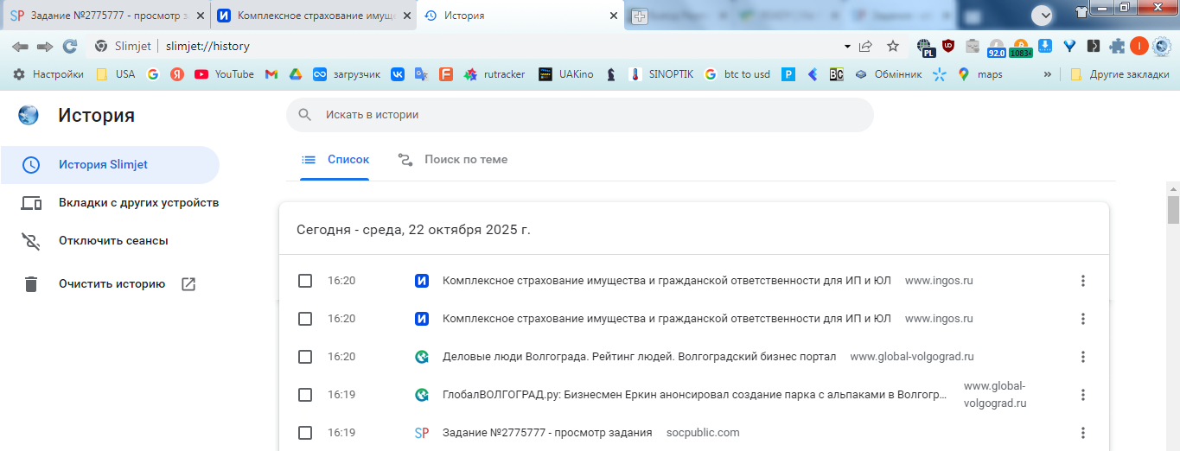Open more actions for Задание №2775777 entry
Viewport: 1180px width, 451px height.
(1083, 433)
